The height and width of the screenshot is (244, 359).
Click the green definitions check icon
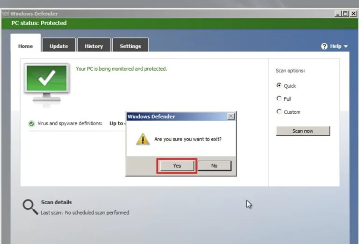click(31, 124)
